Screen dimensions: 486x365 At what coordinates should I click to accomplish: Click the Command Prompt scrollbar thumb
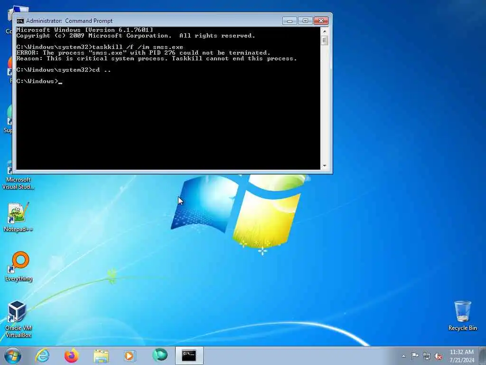tap(325, 40)
